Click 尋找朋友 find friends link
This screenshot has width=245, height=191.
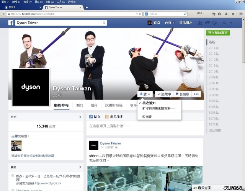186,23
